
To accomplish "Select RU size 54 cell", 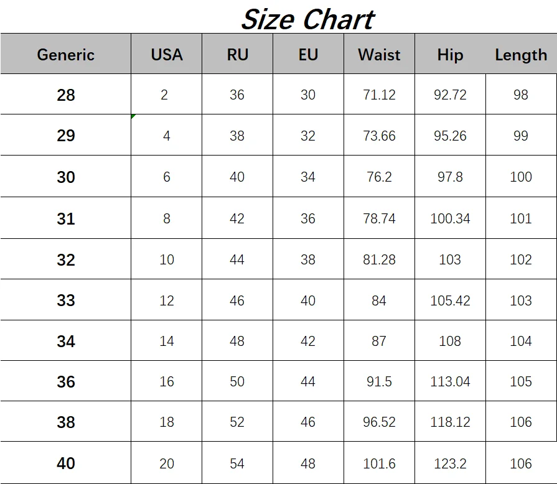I will (x=237, y=463).
